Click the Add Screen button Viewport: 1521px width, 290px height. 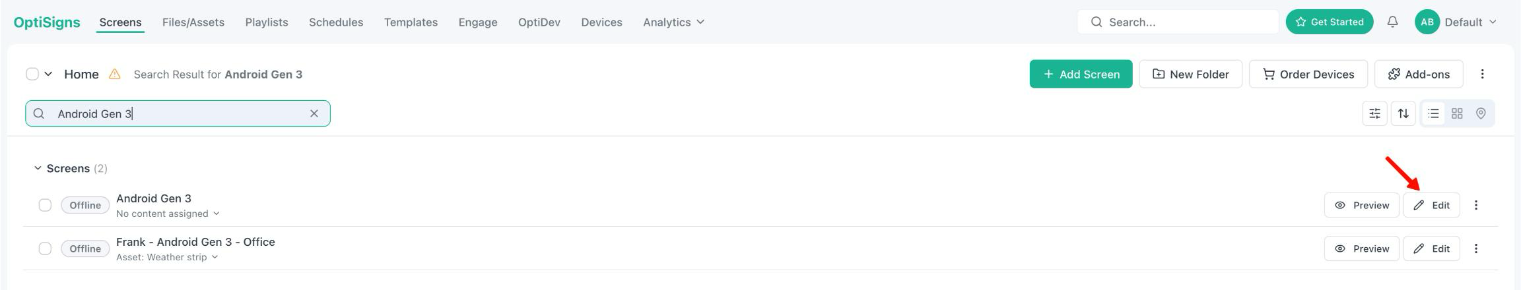pos(1081,74)
